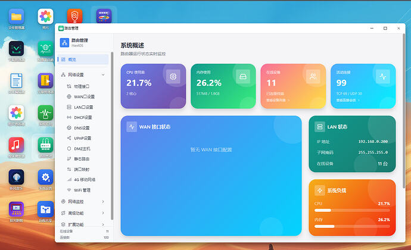Open DNS设置 in the sidebar

83,128
